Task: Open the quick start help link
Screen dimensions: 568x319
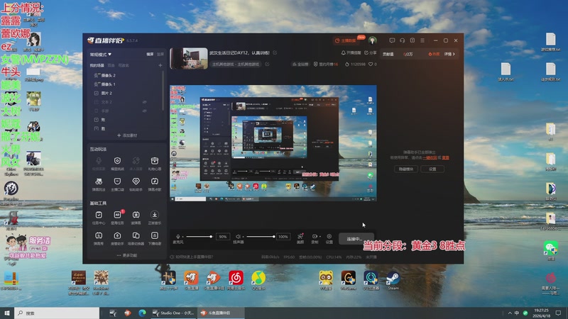Action: [192, 257]
